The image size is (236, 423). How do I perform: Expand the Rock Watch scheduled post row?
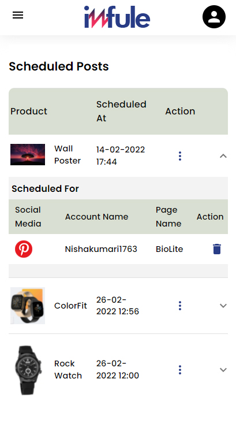(223, 370)
